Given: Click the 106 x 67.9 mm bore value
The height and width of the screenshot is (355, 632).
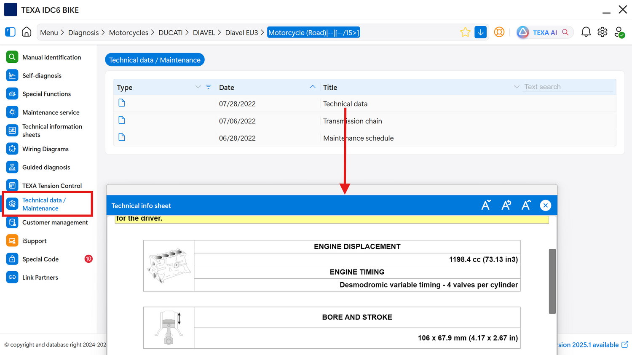Looking at the screenshot, I should tap(468, 338).
